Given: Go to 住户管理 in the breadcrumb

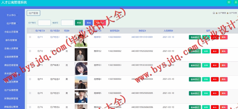Looking at the screenshot, I should (x=222, y=13).
